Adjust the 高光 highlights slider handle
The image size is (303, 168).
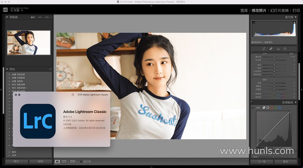274,65
